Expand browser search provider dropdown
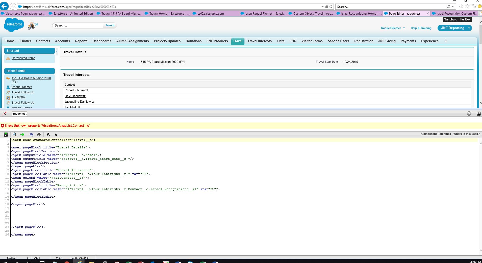This screenshot has height=263, width=482. click(453, 7)
